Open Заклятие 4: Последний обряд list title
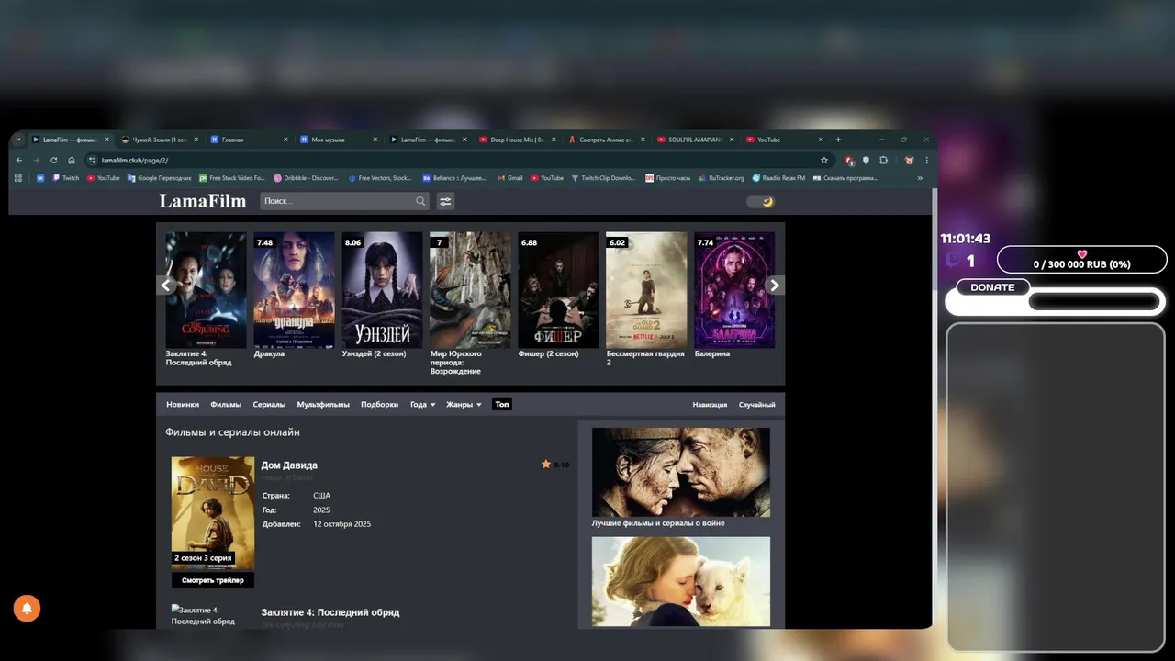This screenshot has height=661, width=1175. tap(330, 612)
